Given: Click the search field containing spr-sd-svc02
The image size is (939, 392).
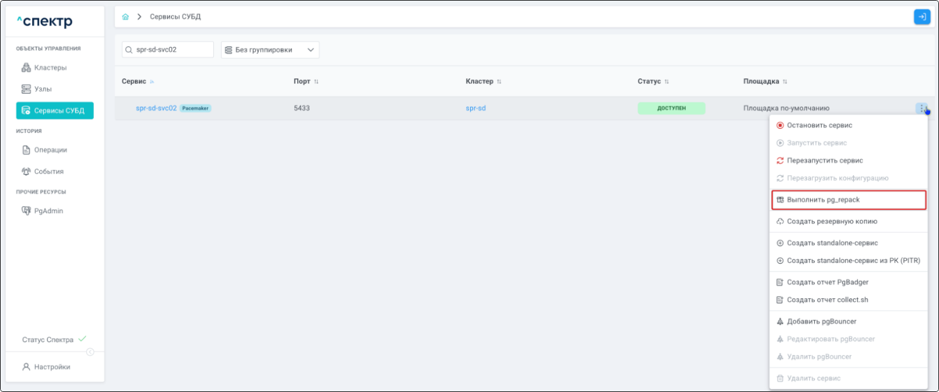Looking at the screenshot, I should tap(171, 50).
